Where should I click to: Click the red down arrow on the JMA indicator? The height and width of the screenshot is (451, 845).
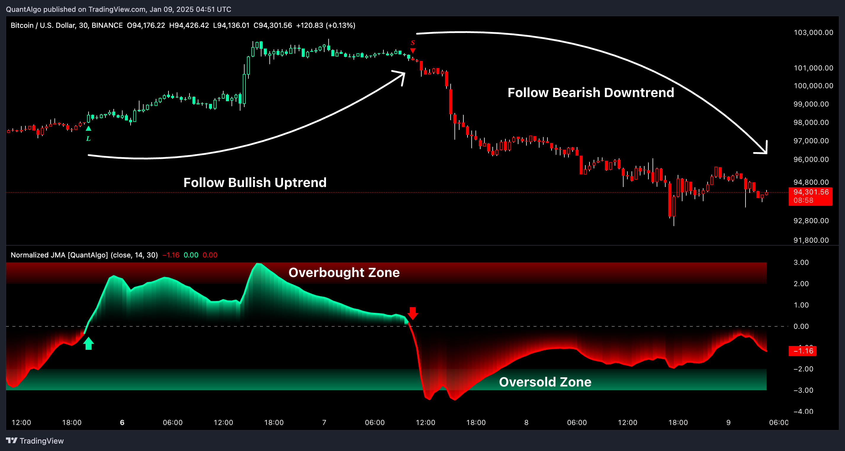click(x=413, y=313)
